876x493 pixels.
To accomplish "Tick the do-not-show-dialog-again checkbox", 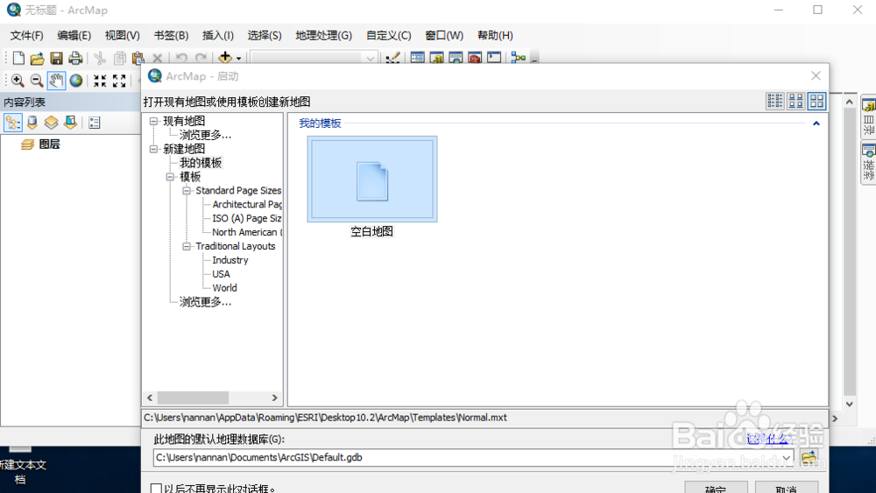I will click(x=157, y=489).
